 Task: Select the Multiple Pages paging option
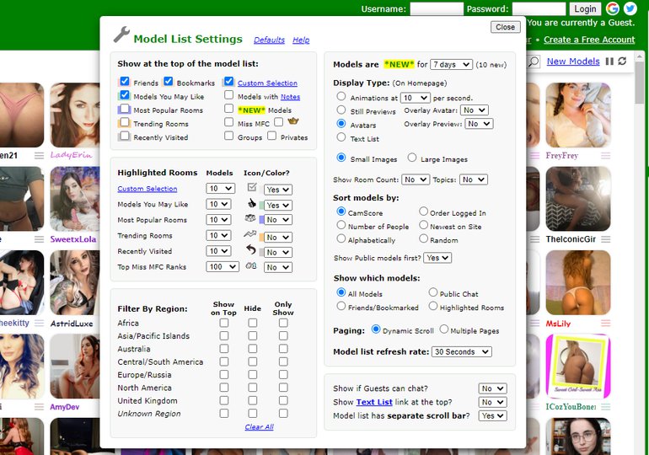point(444,329)
